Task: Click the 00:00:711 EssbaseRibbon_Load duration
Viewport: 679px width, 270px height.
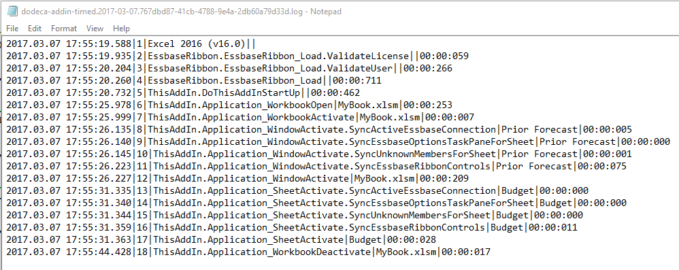Action: tap(357, 80)
